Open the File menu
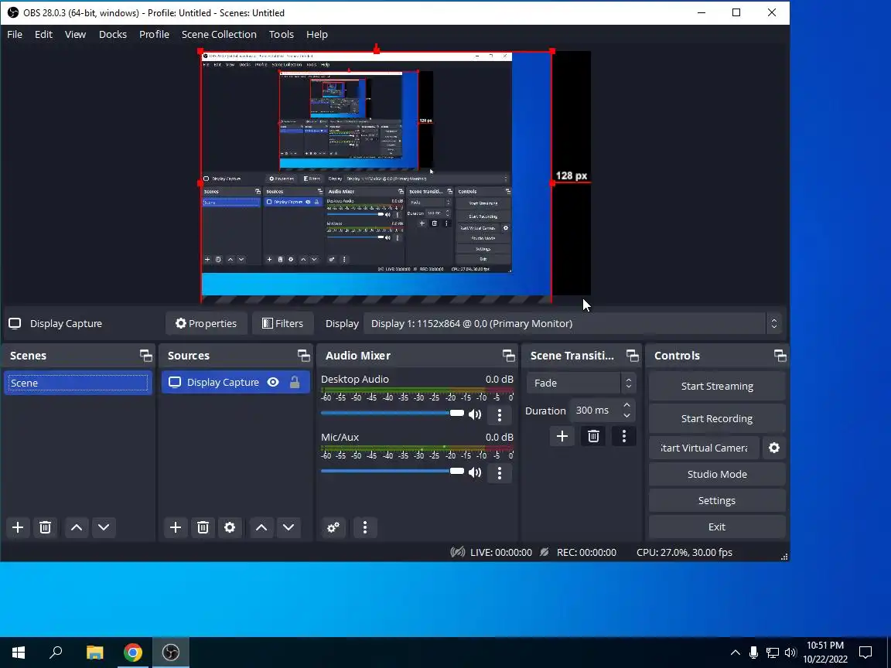Screen dimensions: 891x668 (15, 34)
